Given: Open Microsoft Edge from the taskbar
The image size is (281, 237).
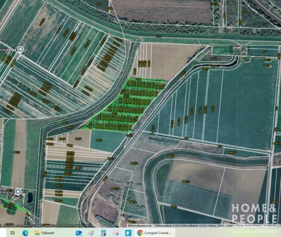Looking at the screenshot, I should pos(26,233).
